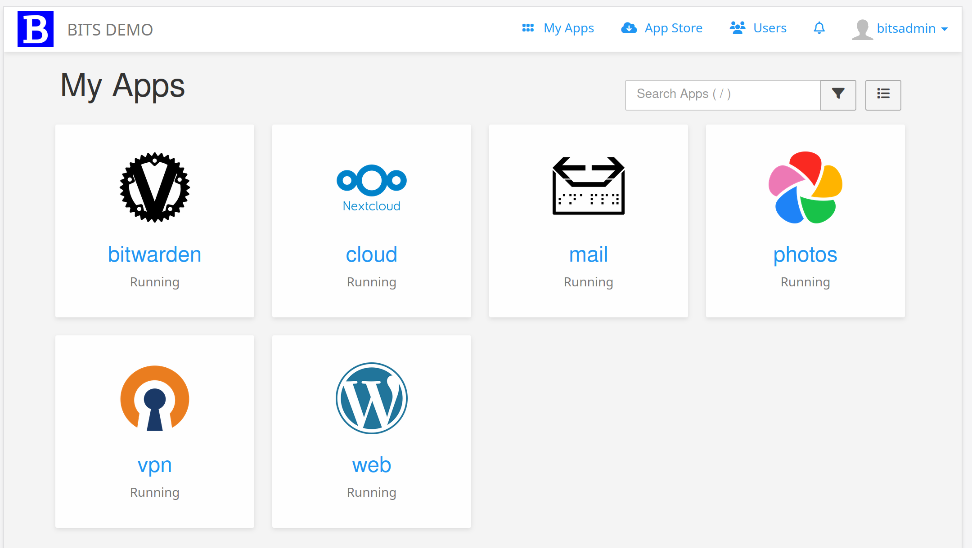
Task: Open the bitwarden app icon
Action: tap(155, 187)
